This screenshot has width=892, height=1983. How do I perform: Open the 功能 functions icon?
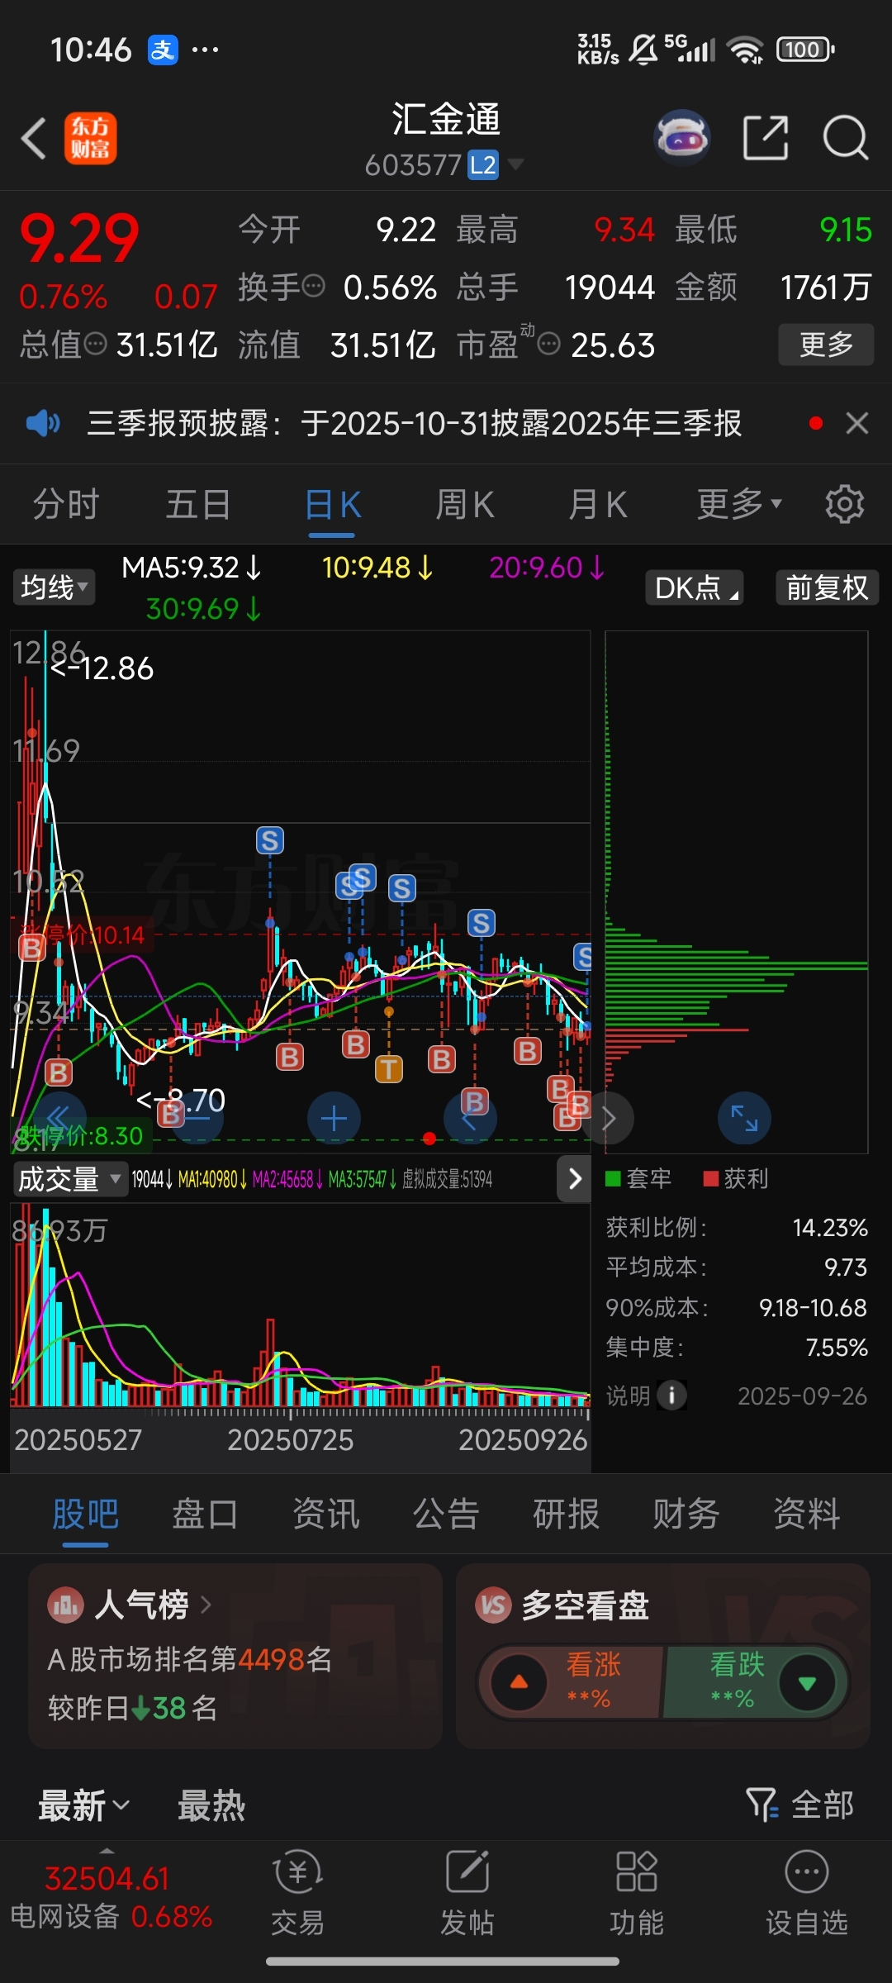[637, 1892]
